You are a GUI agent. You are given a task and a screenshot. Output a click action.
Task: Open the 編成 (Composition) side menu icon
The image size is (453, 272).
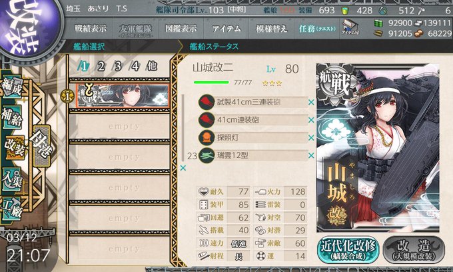[x=13, y=87]
